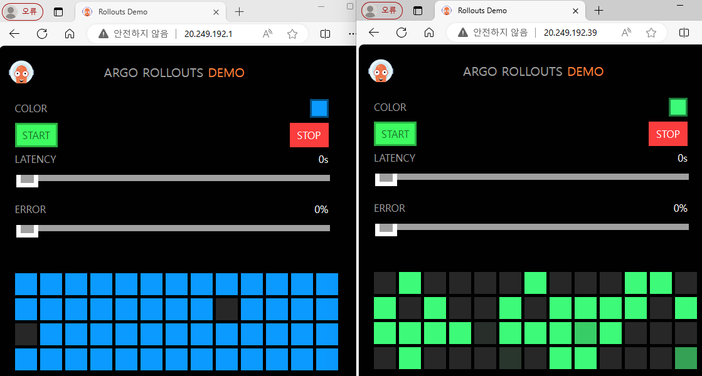Click the green color swatch in the right page

point(678,107)
